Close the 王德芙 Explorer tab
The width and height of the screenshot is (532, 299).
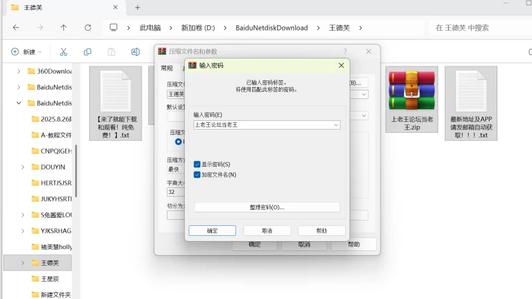(115, 7)
